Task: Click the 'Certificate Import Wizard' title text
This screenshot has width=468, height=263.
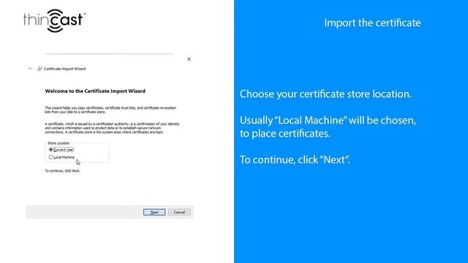Action: (64, 69)
